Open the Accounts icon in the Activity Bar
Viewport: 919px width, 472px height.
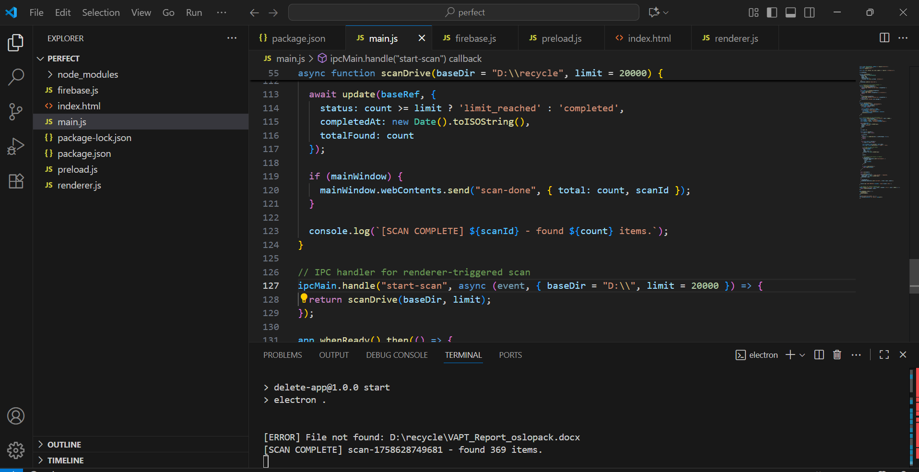16,416
